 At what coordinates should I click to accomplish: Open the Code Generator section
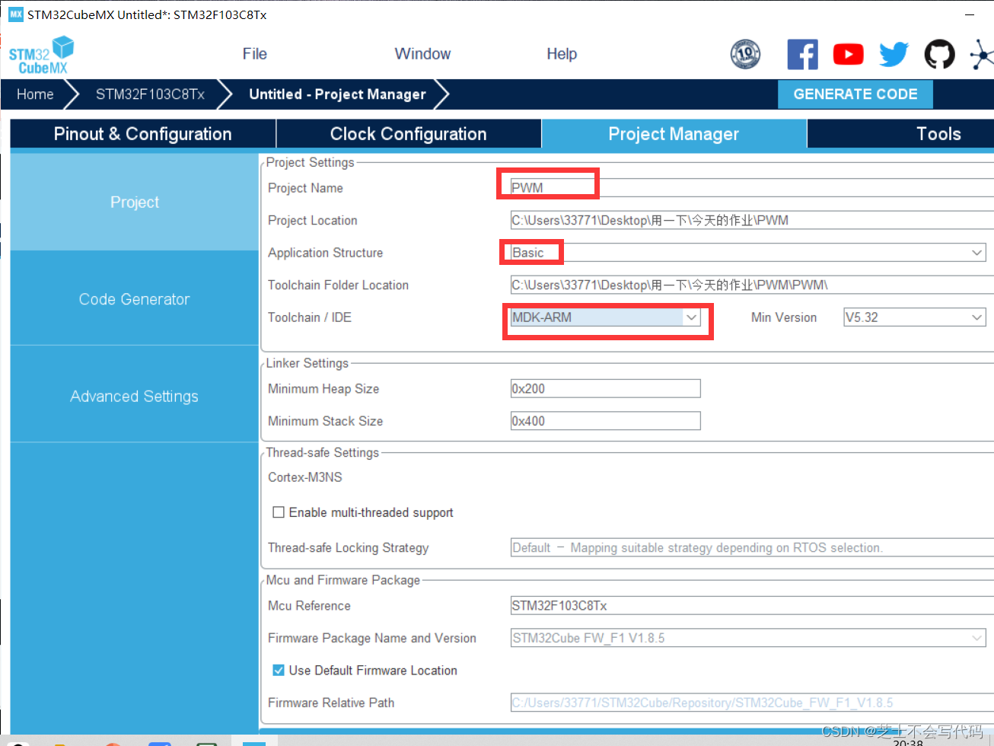pos(135,299)
